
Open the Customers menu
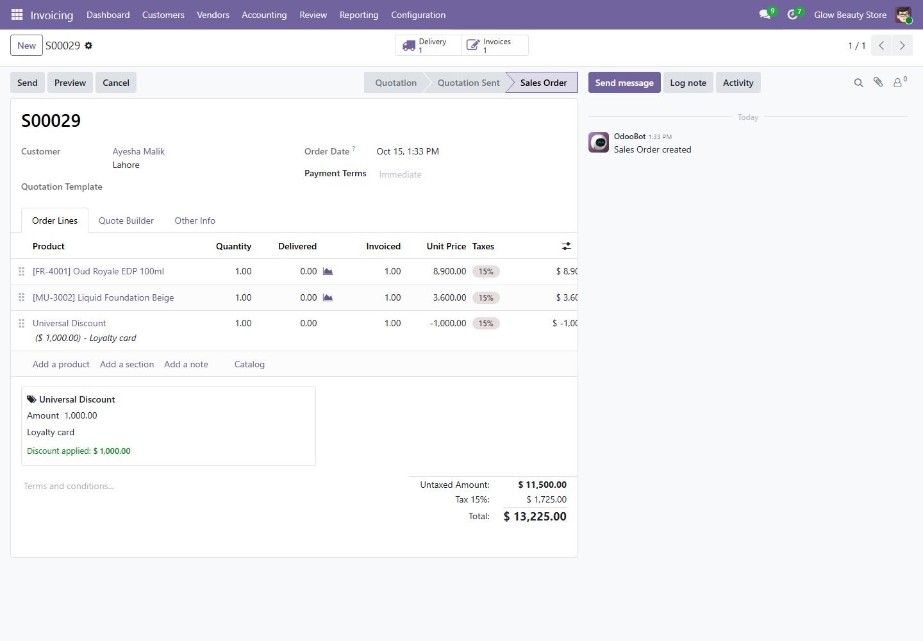(x=163, y=15)
